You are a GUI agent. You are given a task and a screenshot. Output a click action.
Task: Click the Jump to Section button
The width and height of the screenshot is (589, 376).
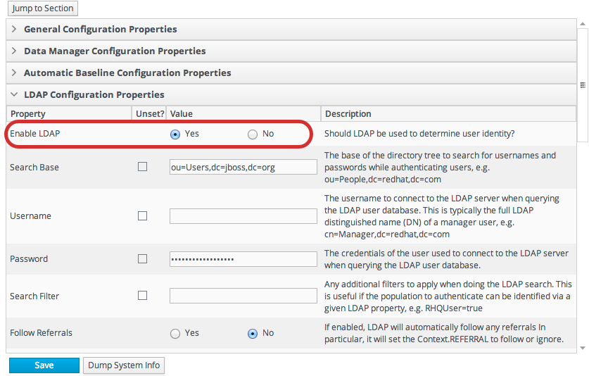coord(42,8)
